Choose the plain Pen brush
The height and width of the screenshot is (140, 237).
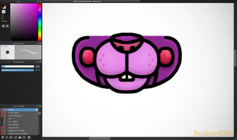[19, 119]
